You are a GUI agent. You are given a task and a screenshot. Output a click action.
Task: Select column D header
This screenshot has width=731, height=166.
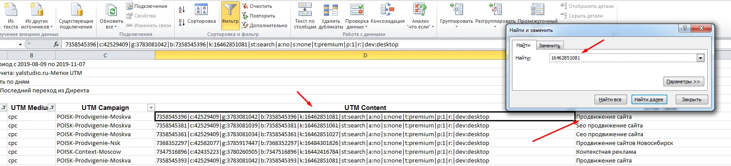click(365, 56)
